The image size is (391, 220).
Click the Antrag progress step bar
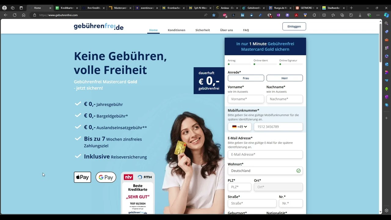tap(239, 64)
